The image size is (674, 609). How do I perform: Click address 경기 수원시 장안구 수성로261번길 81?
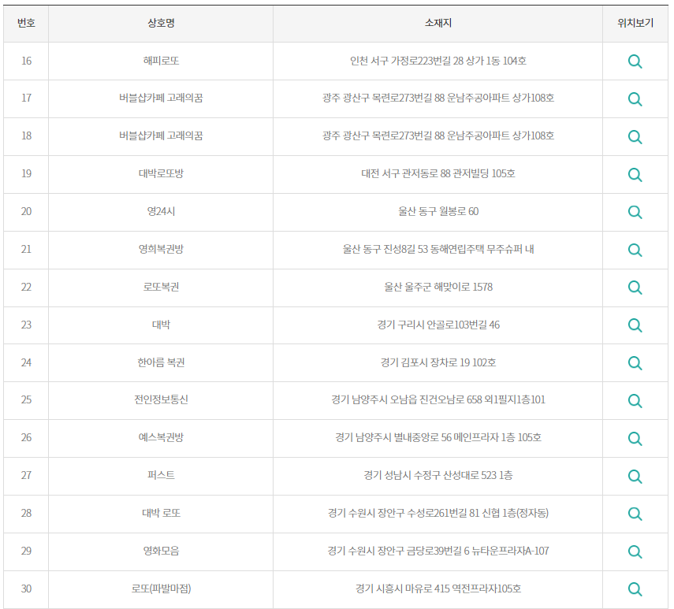[438, 513]
